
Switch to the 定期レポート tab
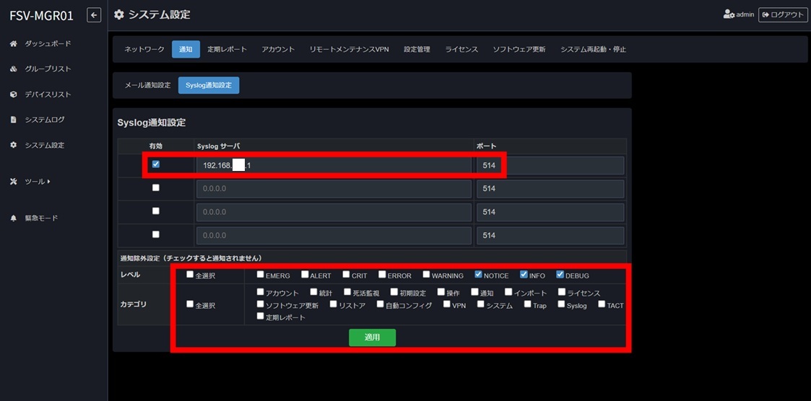tap(227, 50)
